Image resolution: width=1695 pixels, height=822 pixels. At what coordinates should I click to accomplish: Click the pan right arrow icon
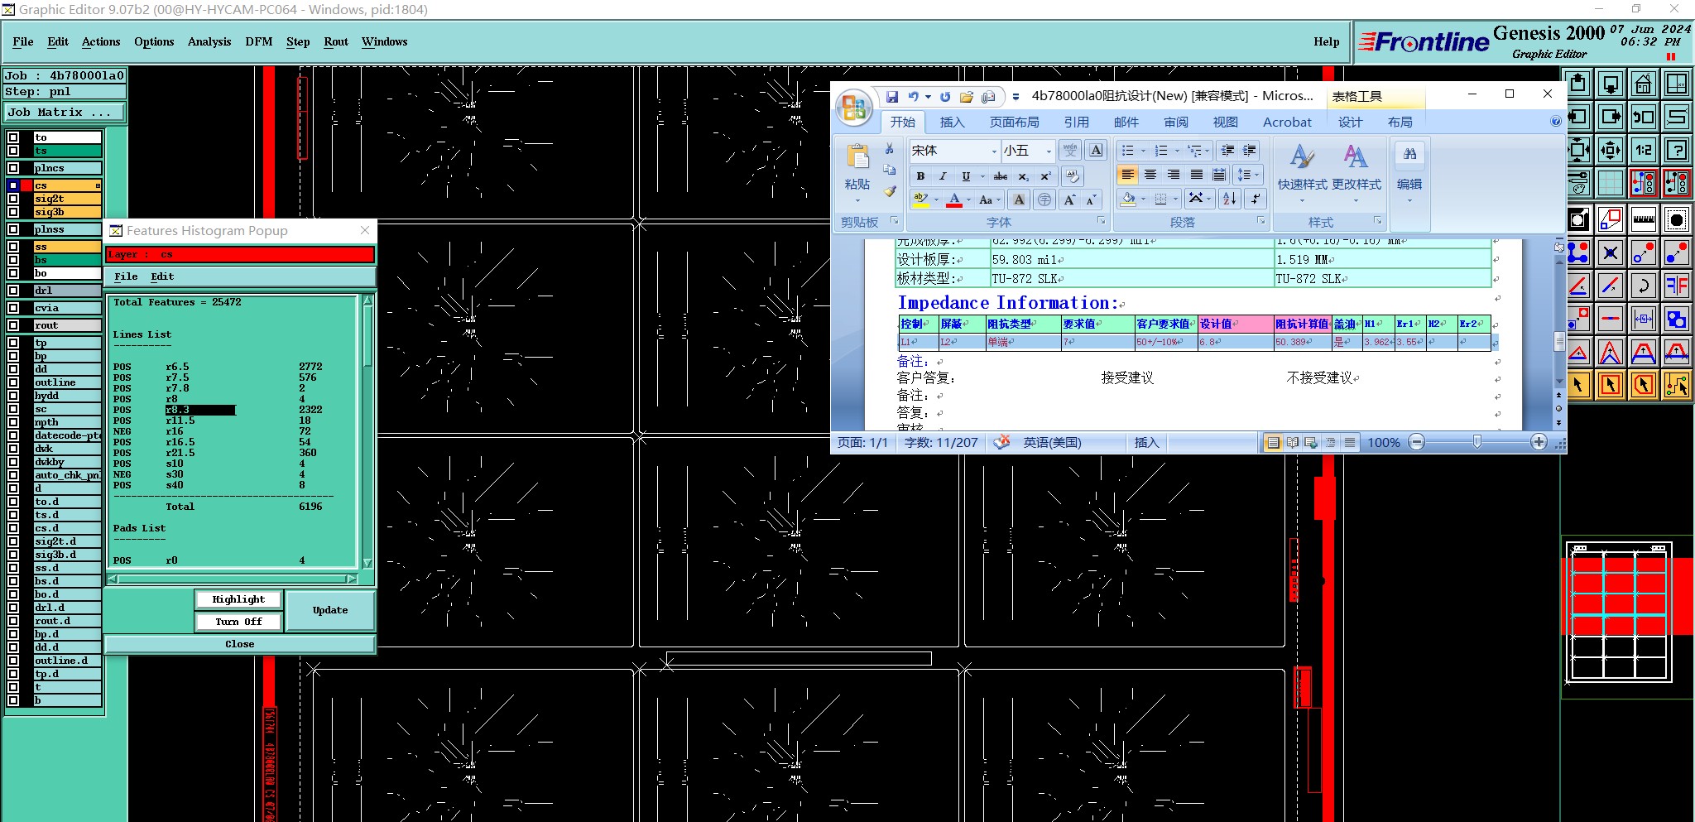pos(1611,117)
